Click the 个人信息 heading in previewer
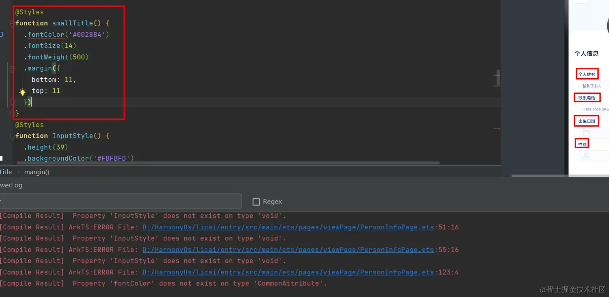609x297 pixels. click(586, 53)
